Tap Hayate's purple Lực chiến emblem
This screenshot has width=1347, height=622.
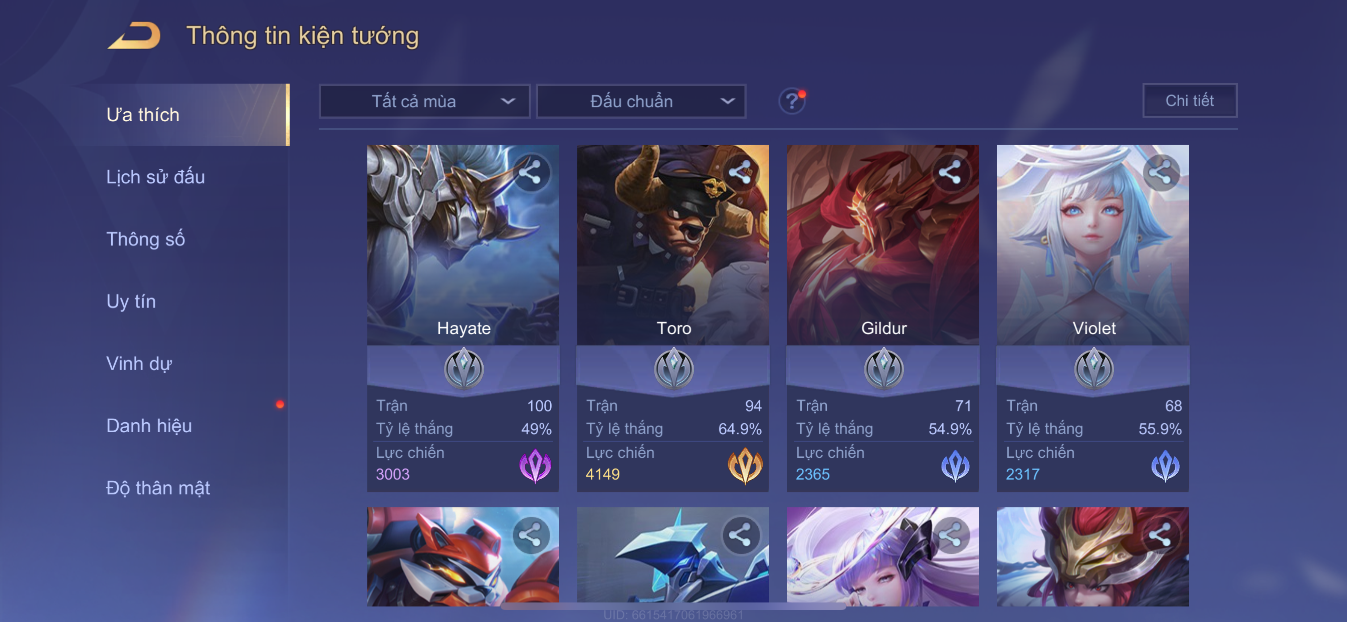tap(535, 466)
